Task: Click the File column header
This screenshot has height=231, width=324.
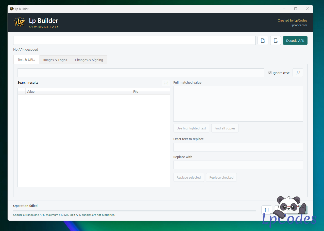Action: coord(151,91)
